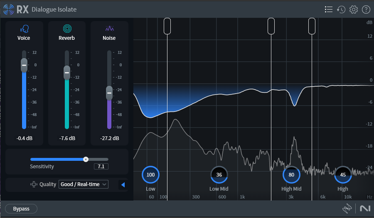Collapse the spectrum panel with blue arrow

coord(123,184)
